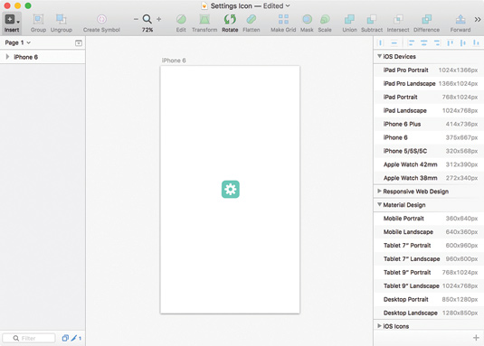Zoom in with the plus button

tap(158, 19)
